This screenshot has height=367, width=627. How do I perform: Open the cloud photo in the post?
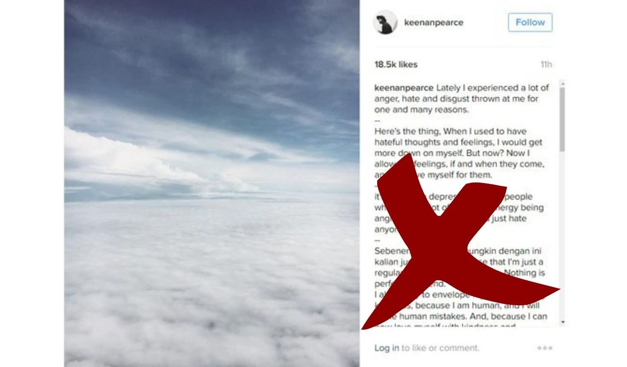point(212,183)
